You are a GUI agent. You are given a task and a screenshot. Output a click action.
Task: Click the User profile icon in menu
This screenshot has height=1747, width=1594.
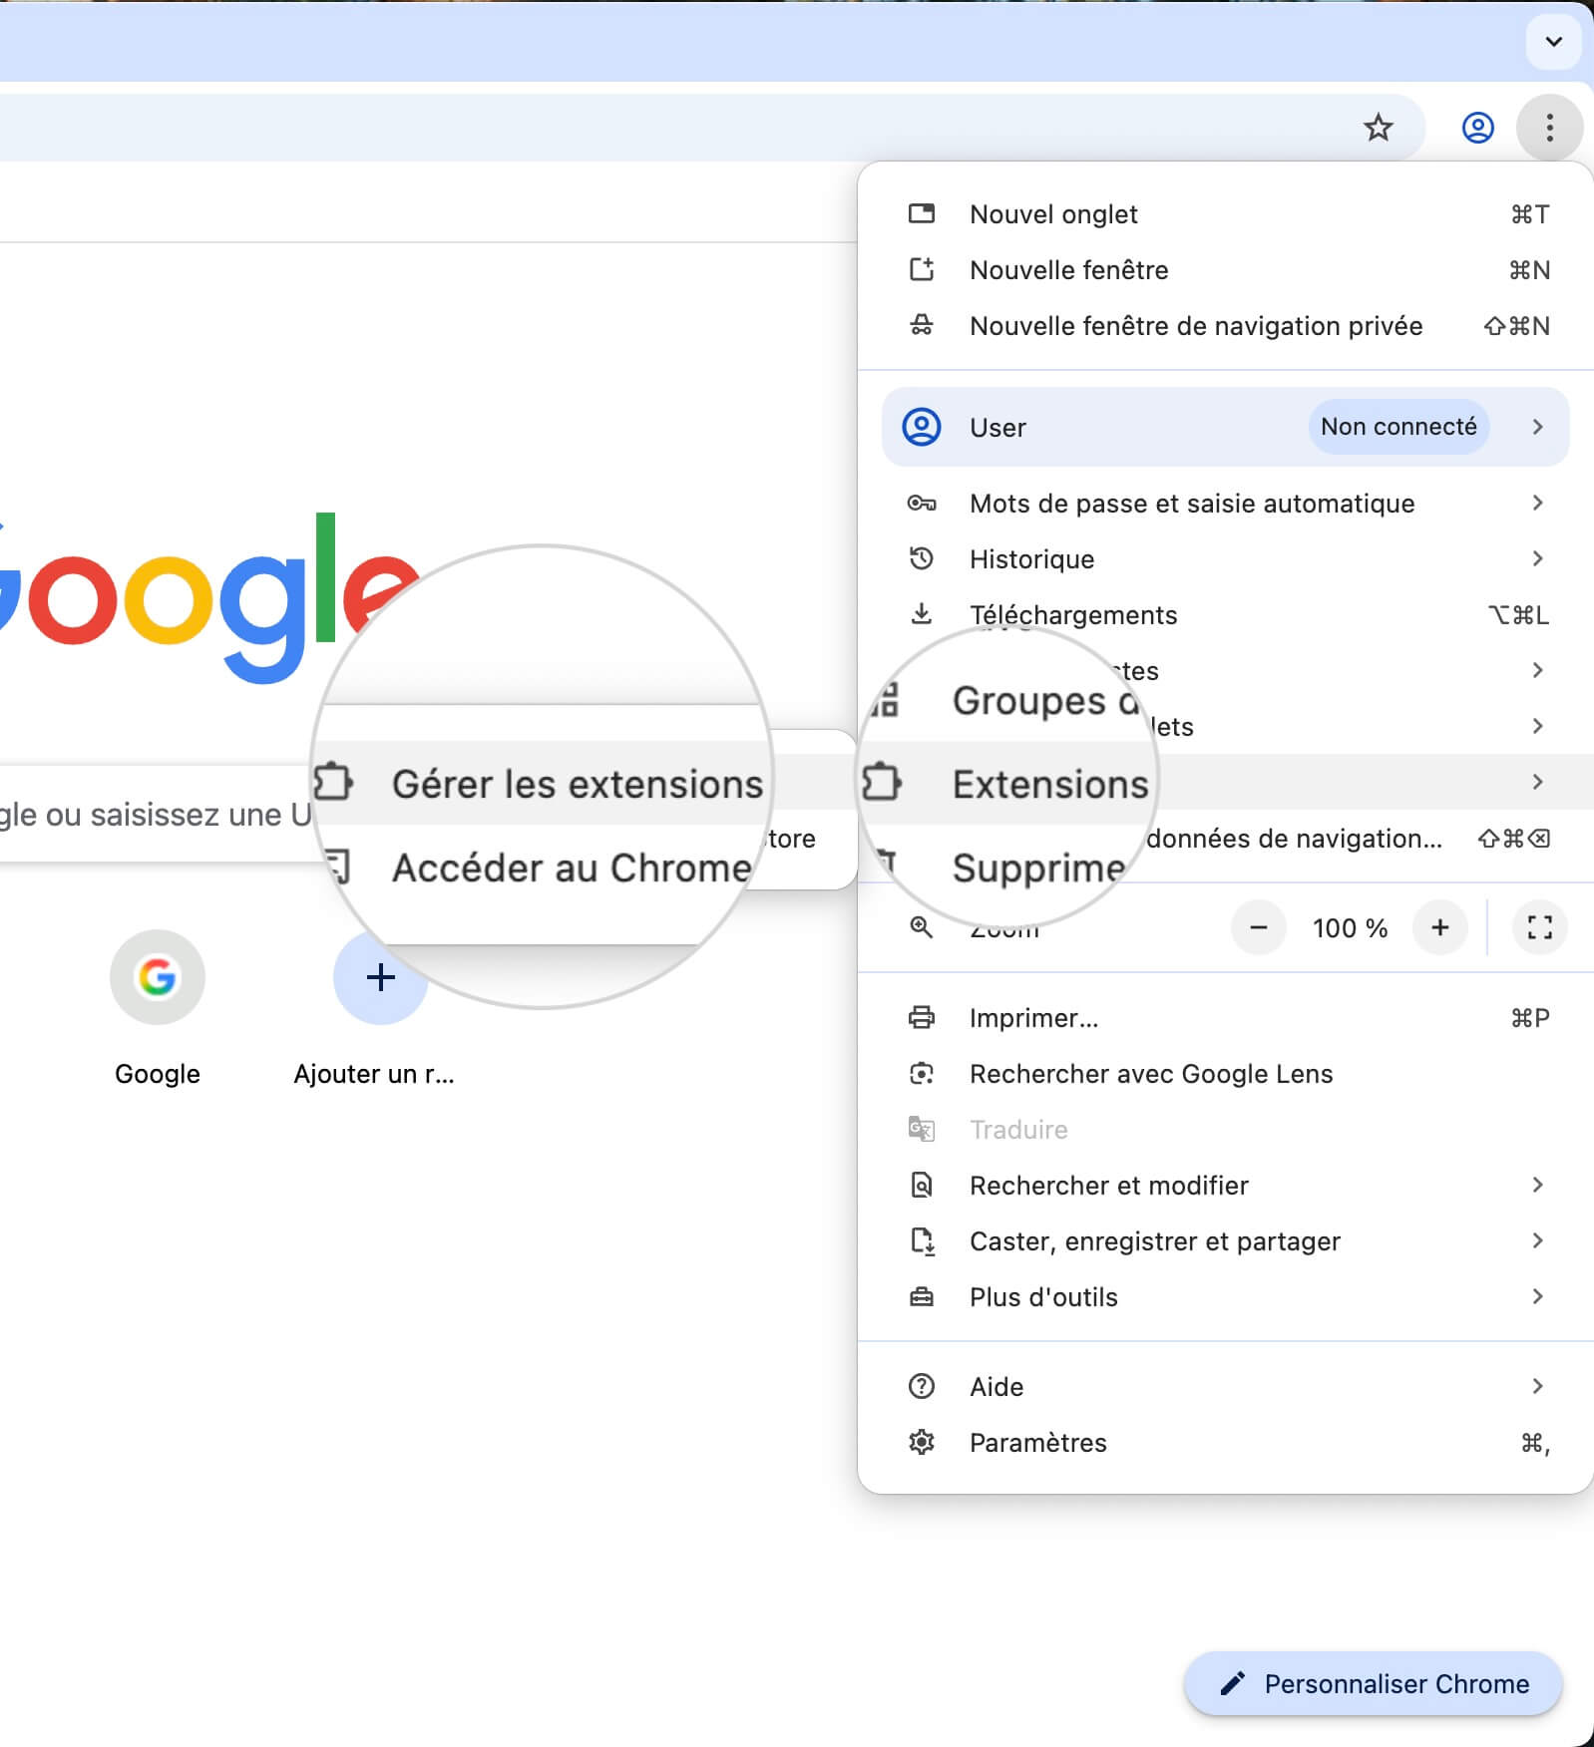click(922, 427)
